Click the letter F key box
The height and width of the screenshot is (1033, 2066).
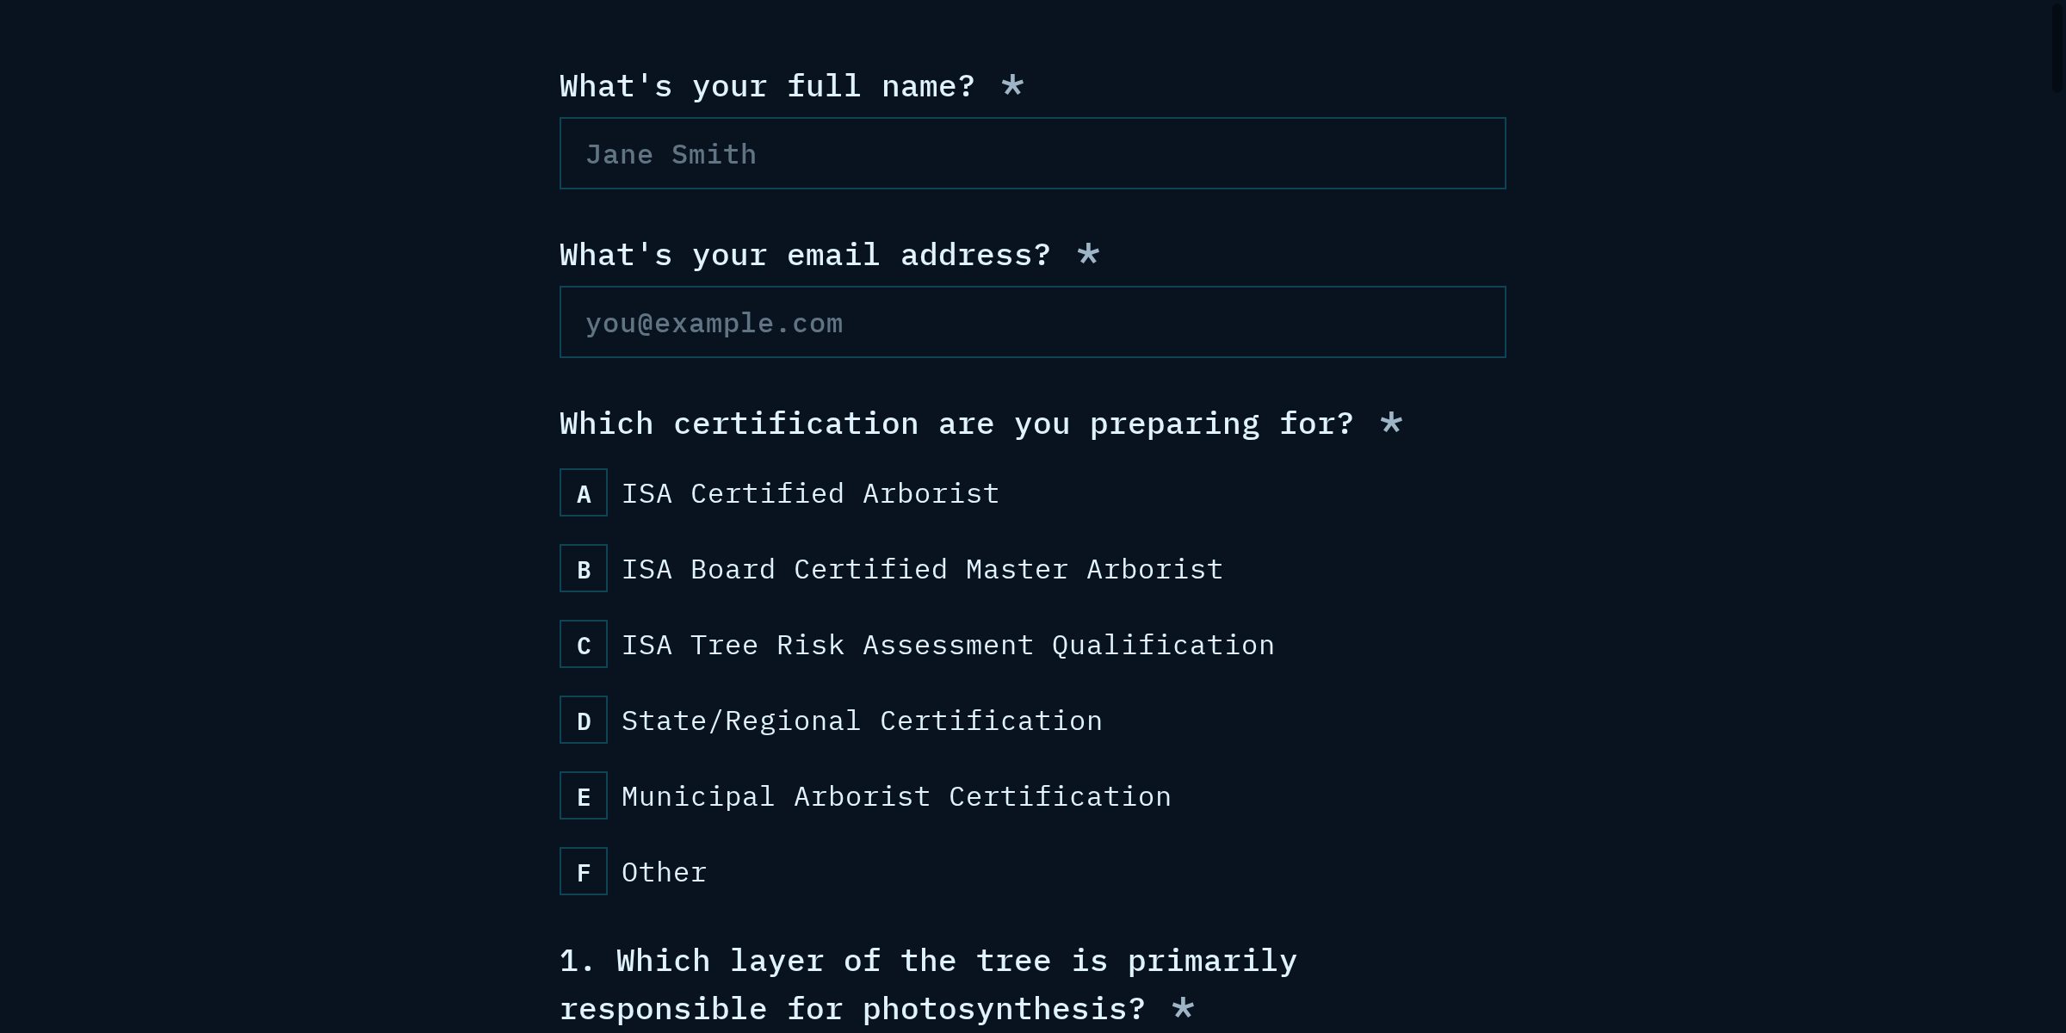pos(584,872)
